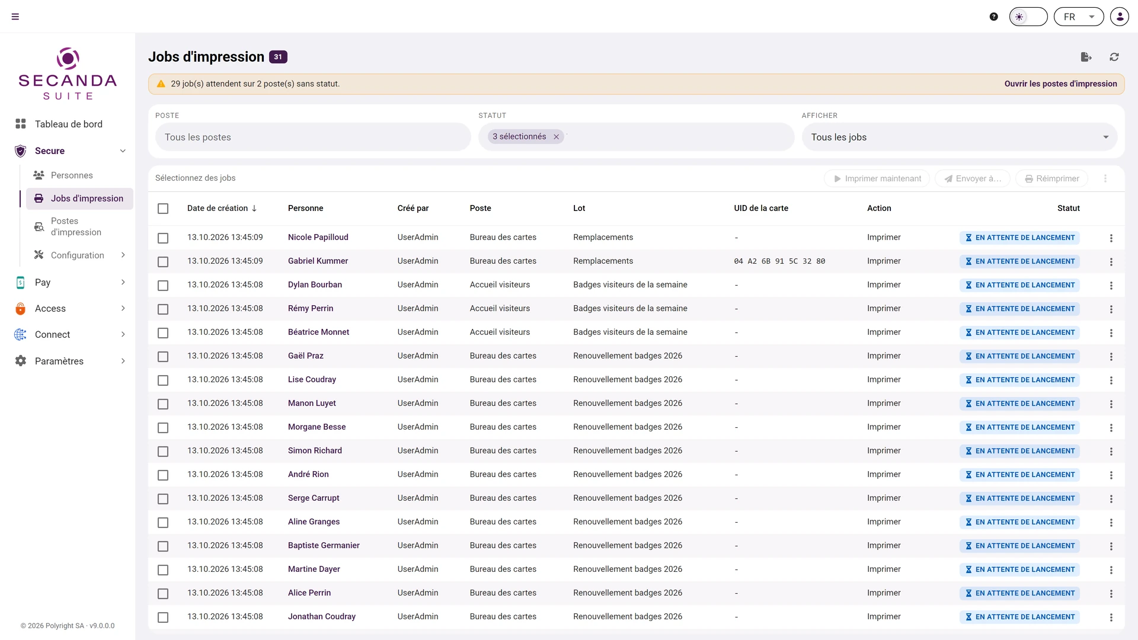Open the FR language dropdown
Image resolution: width=1138 pixels, height=640 pixels.
tap(1079, 17)
